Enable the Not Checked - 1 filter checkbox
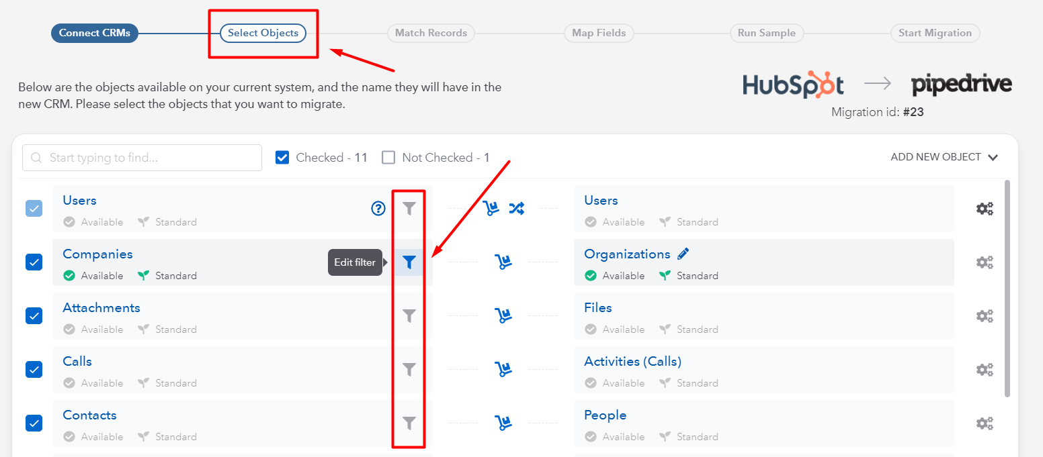This screenshot has height=457, width=1043. click(388, 158)
